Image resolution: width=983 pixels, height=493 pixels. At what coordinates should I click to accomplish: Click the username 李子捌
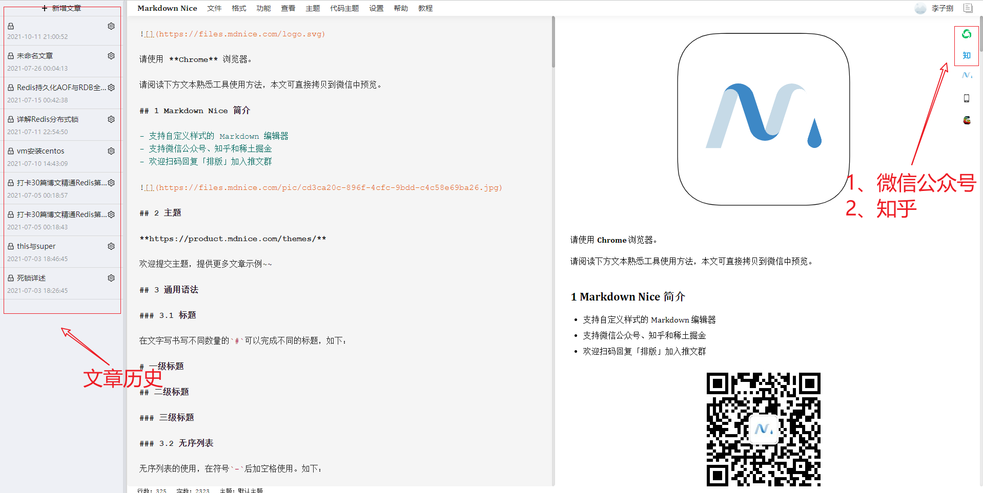[942, 8]
